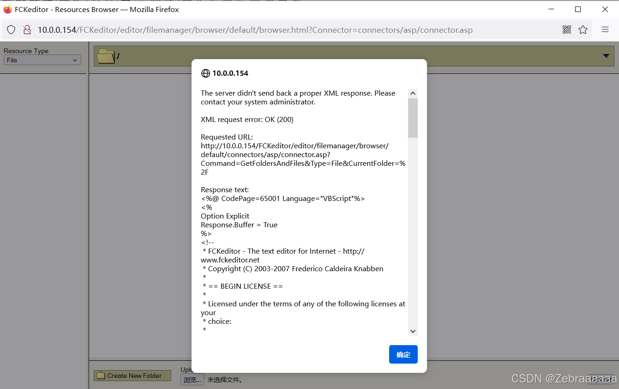Click the 'XML request error: OK (200)' text
This screenshot has width=619, height=389.
tap(247, 120)
